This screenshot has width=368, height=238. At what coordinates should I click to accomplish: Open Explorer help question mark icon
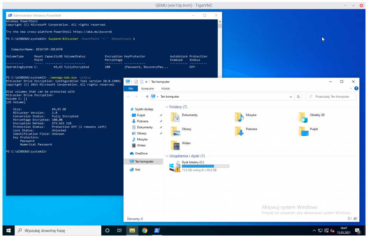[356, 88]
